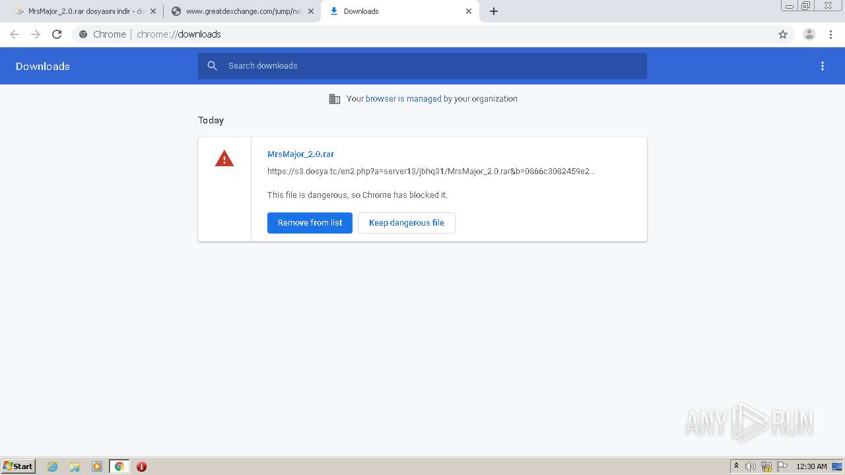The width and height of the screenshot is (845, 475).
Task: Click 'This file is dangerous' message
Action: 357,195
